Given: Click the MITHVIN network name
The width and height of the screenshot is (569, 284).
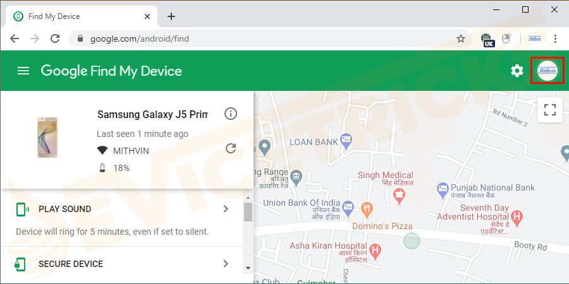Looking at the screenshot, I should click(x=131, y=151).
